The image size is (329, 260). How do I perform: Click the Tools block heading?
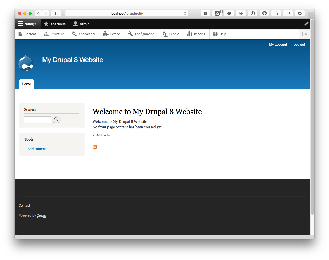coord(29,139)
